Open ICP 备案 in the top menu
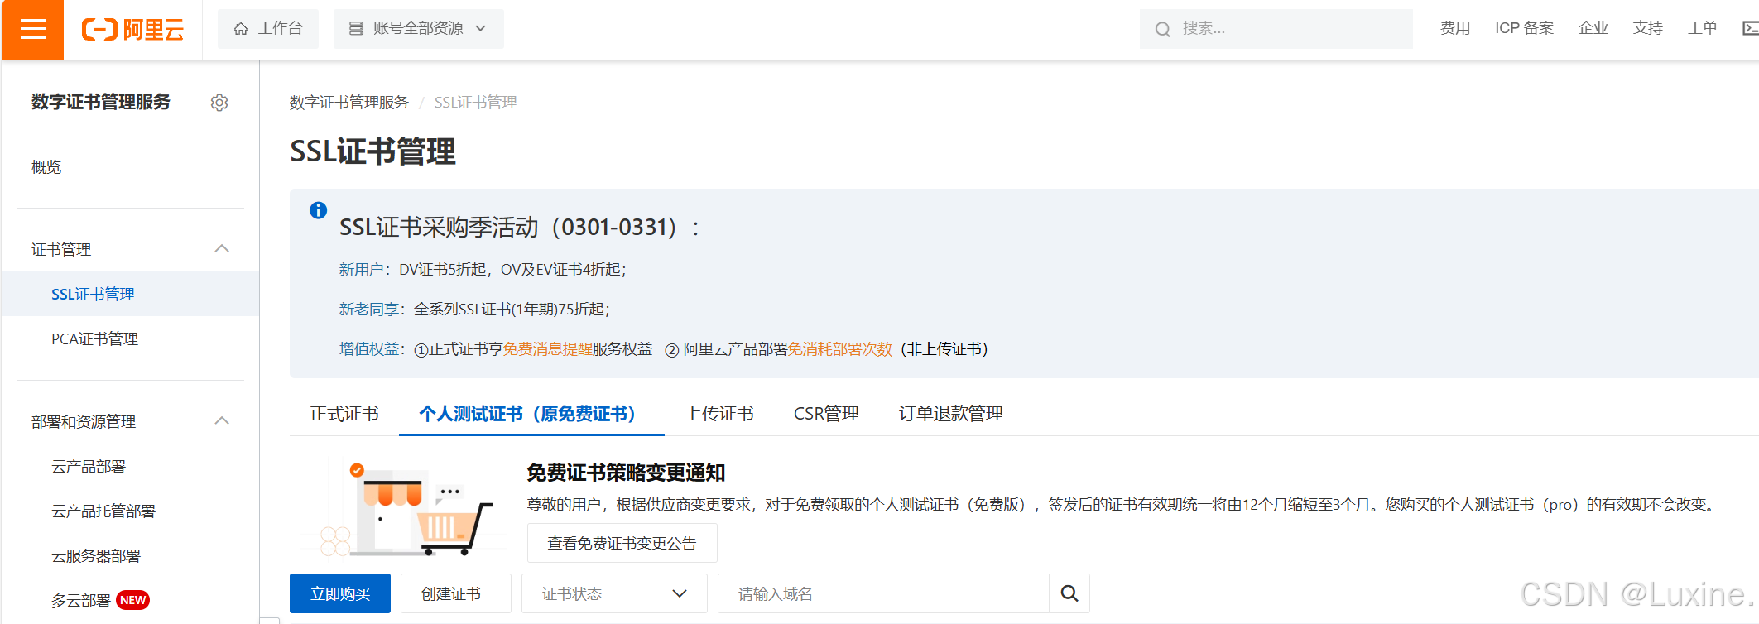Screen dimensions: 1759x624 [1524, 29]
